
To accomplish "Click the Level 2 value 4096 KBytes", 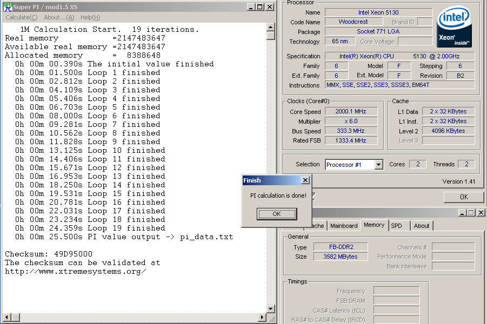I will (x=448, y=131).
